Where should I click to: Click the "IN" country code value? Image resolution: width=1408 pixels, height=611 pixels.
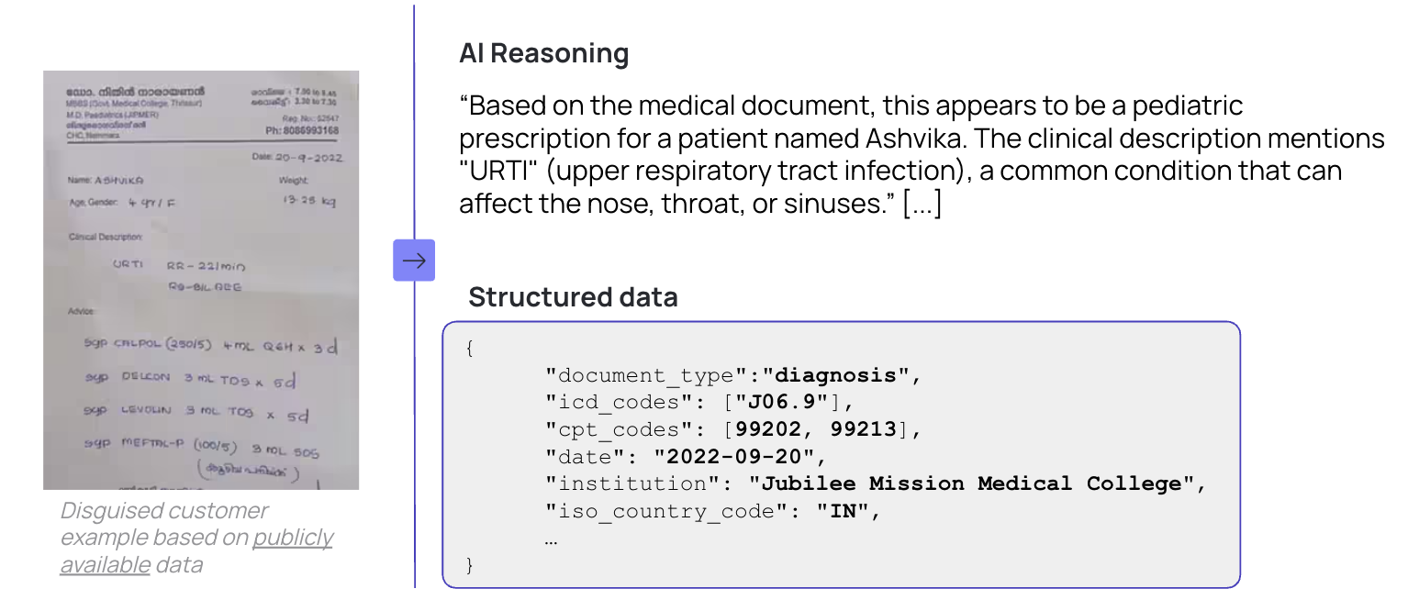tap(842, 511)
